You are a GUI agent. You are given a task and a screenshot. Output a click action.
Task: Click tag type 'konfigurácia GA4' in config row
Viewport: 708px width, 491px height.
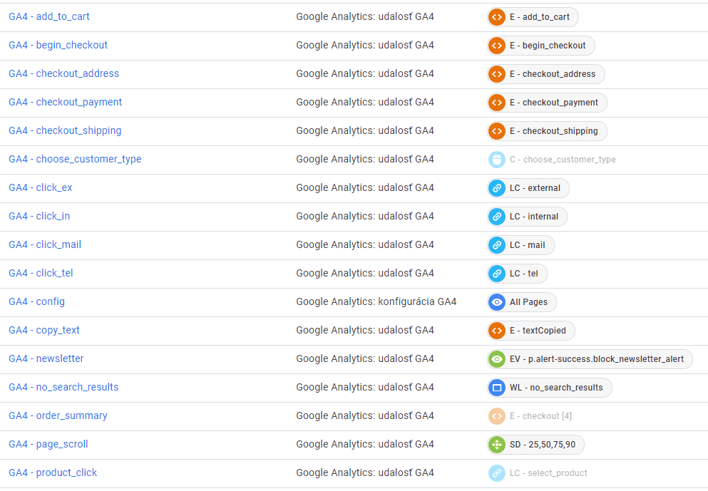coord(417,301)
